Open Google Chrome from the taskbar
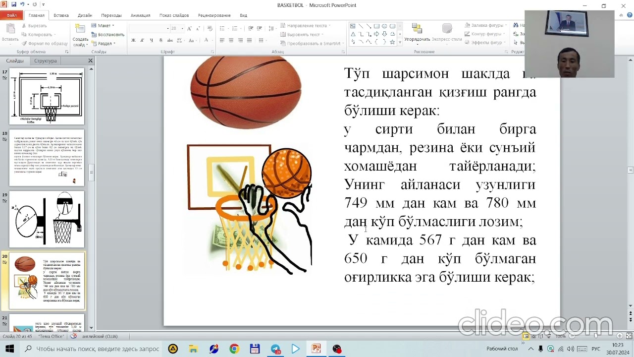Image resolution: width=634 pixels, height=357 pixels. pos(234,349)
